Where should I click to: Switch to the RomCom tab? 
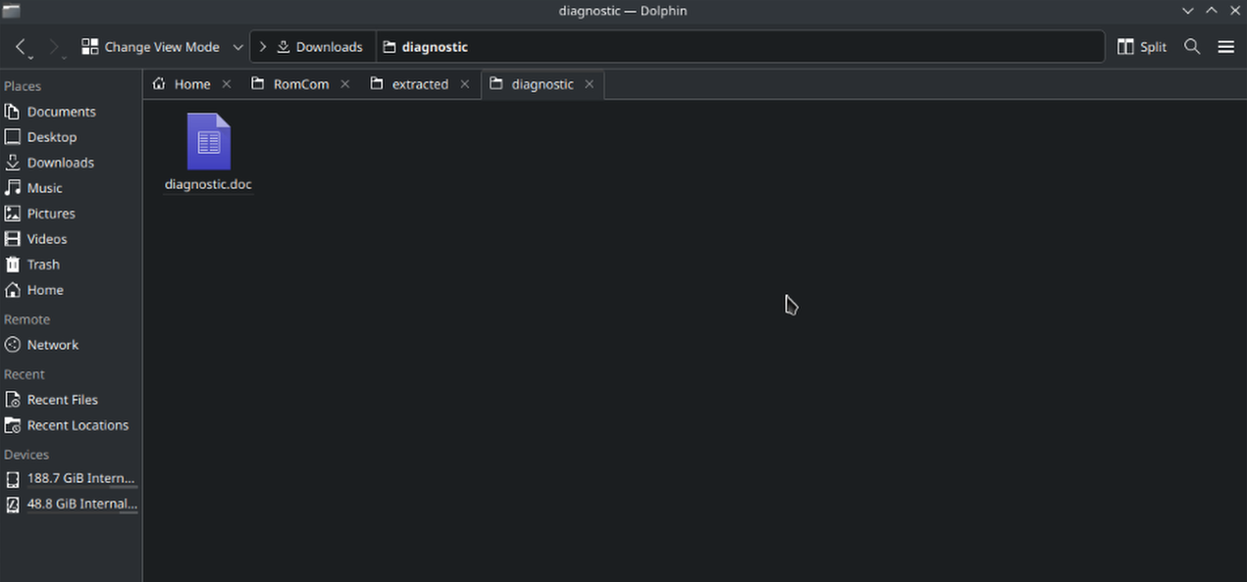(x=300, y=84)
